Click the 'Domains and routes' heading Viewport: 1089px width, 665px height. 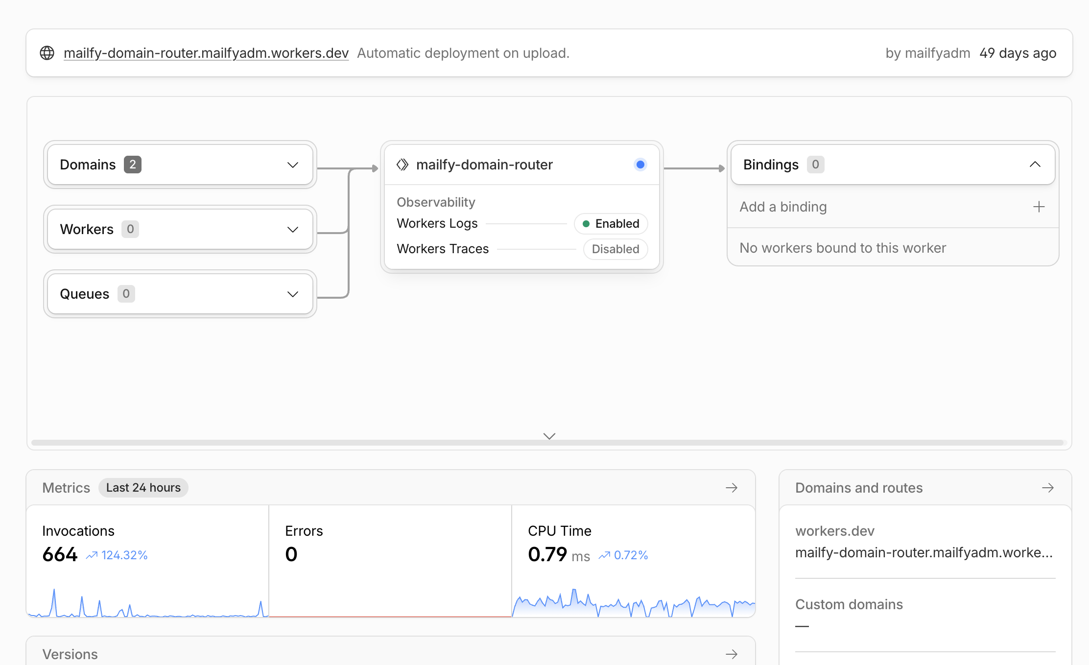(x=859, y=488)
